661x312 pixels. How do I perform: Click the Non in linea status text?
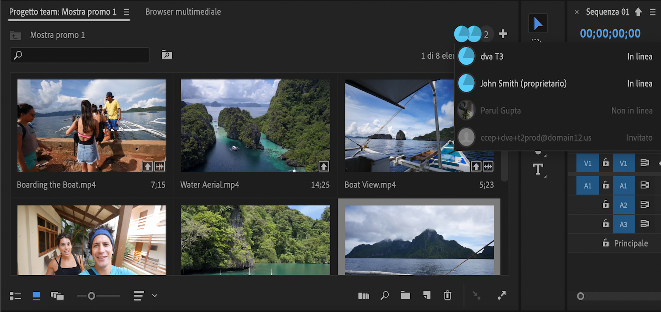pos(632,110)
